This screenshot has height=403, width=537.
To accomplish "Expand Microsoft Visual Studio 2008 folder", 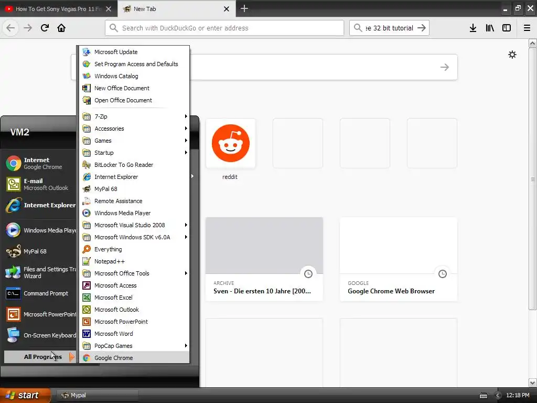I will [134, 225].
